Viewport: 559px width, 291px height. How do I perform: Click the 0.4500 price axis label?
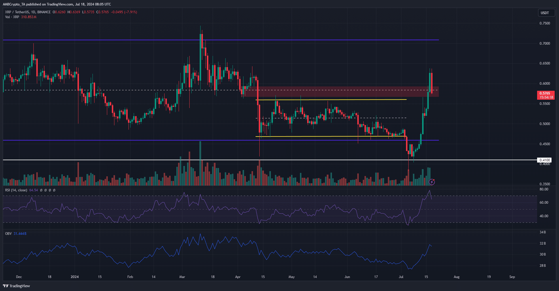(x=545, y=144)
